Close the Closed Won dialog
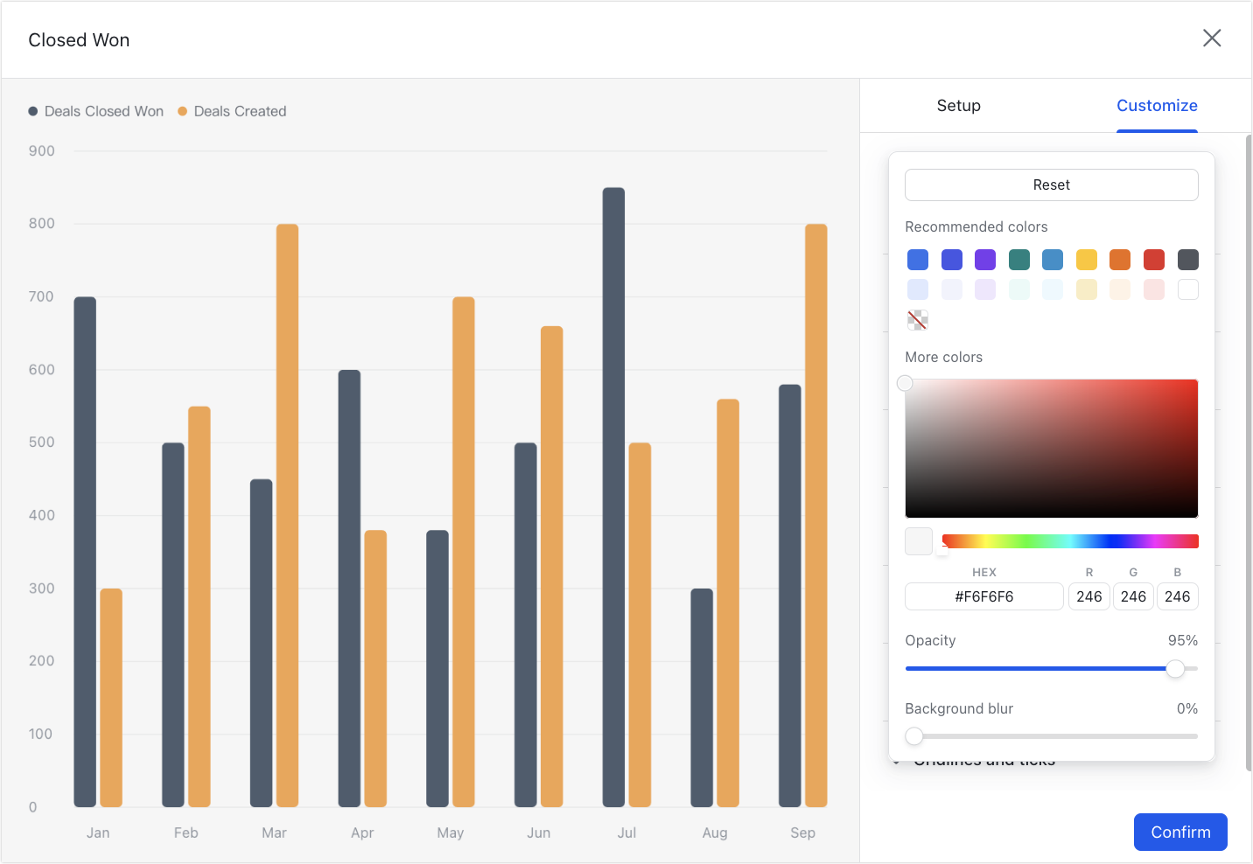1253x864 pixels. click(x=1212, y=38)
